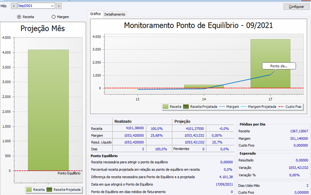Click the 'Ponto de...' chart tooltip label
Image resolution: width=311 pixels, height=195 pixels.
[x=279, y=66]
